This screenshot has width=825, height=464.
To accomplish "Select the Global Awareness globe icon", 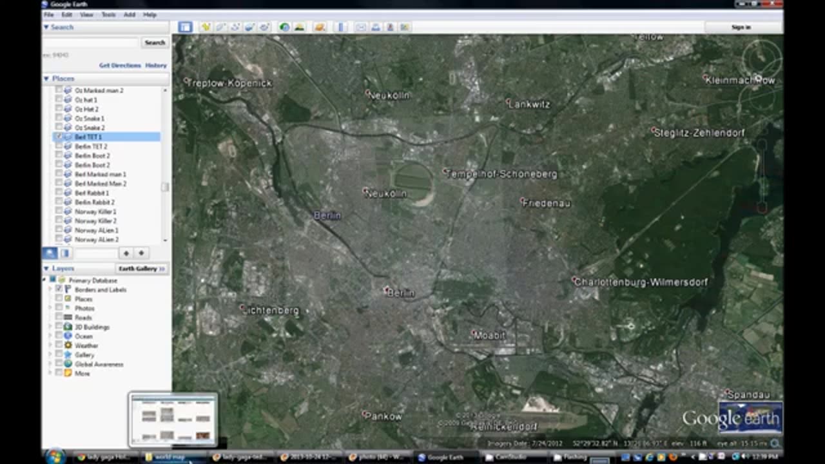I will (x=68, y=364).
